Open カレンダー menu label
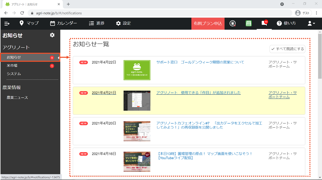This screenshot has height=180, width=322. click(67, 23)
